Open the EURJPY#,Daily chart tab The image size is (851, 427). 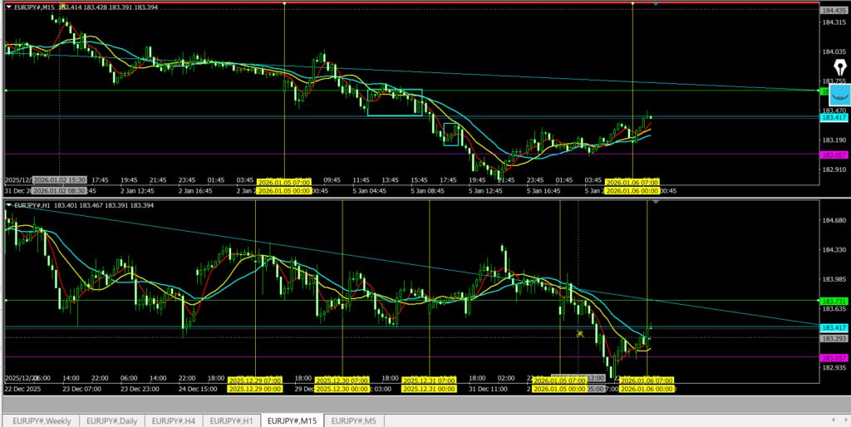tap(116, 420)
